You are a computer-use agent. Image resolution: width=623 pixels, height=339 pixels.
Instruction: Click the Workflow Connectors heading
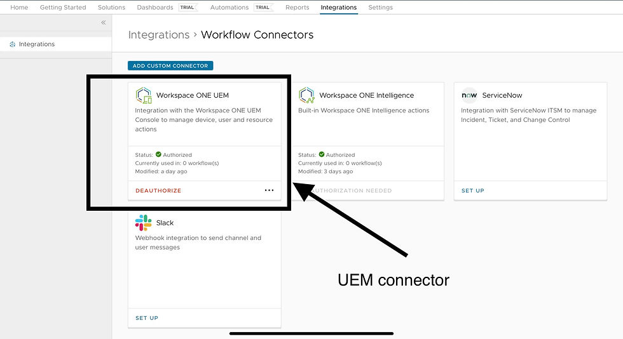(x=257, y=35)
